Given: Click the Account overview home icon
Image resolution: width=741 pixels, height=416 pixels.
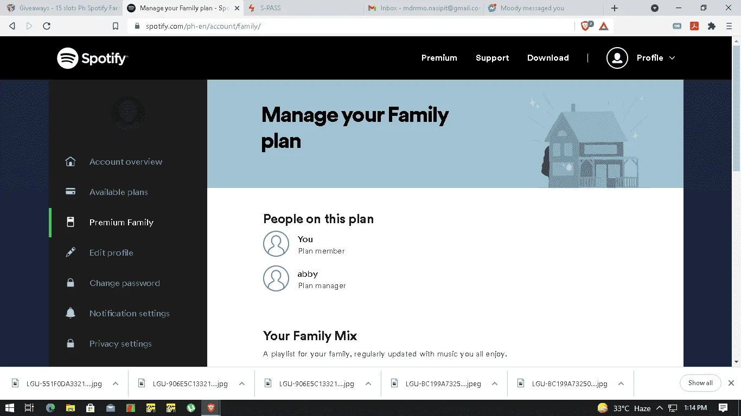Looking at the screenshot, I should point(71,161).
